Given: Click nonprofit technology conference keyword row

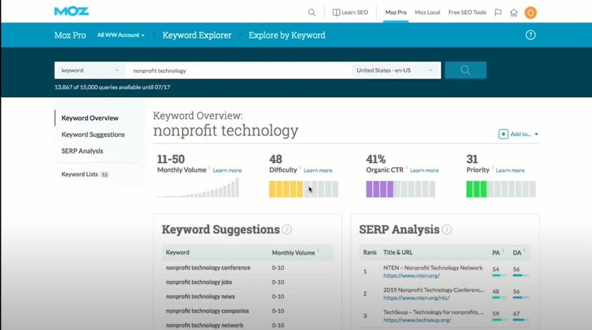Looking at the screenshot, I should pos(247,268).
